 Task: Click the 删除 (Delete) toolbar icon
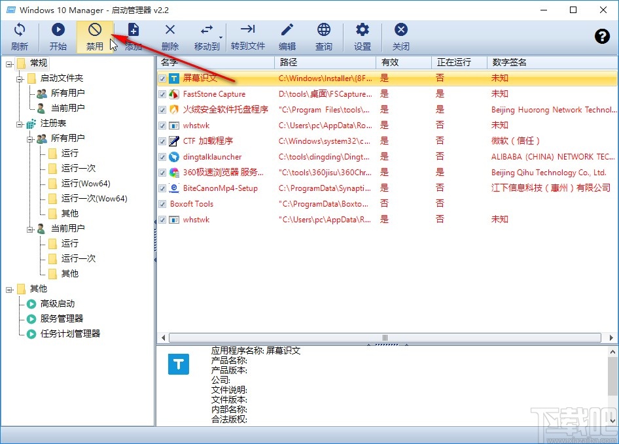pyautogui.click(x=169, y=36)
